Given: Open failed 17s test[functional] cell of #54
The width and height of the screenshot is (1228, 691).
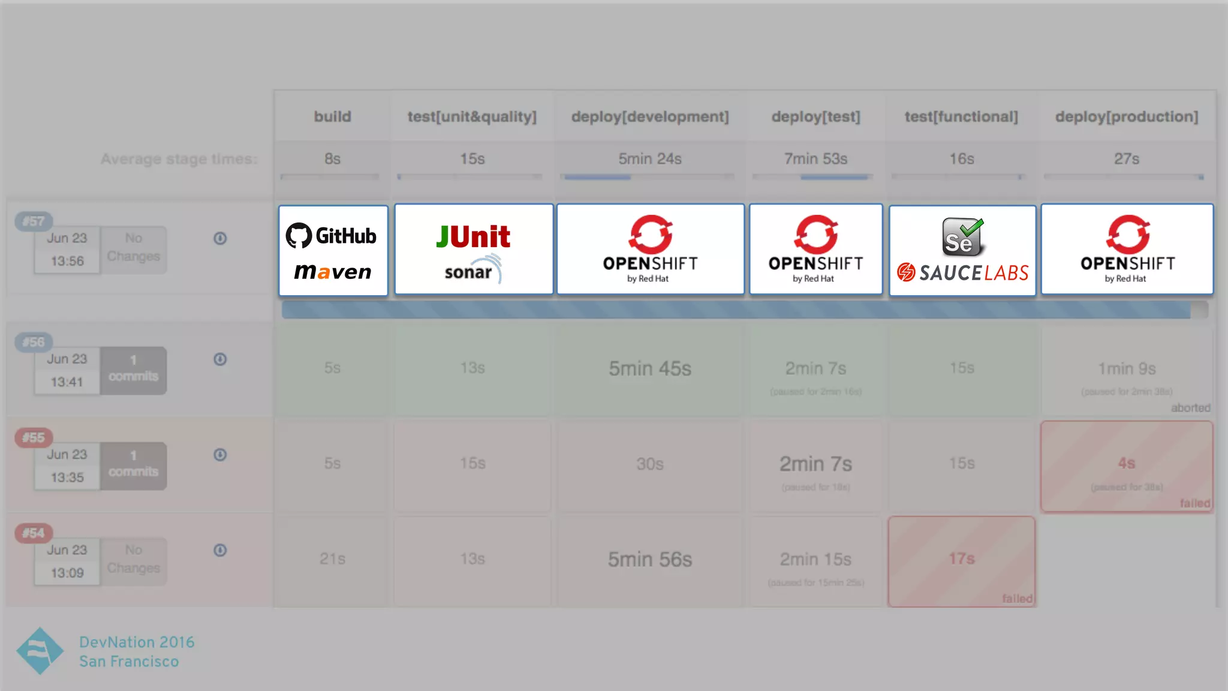Looking at the screenshot, I should (961, 561).
